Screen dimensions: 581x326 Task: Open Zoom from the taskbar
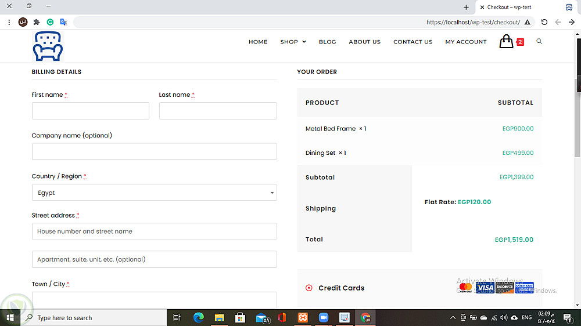point(324,317)
